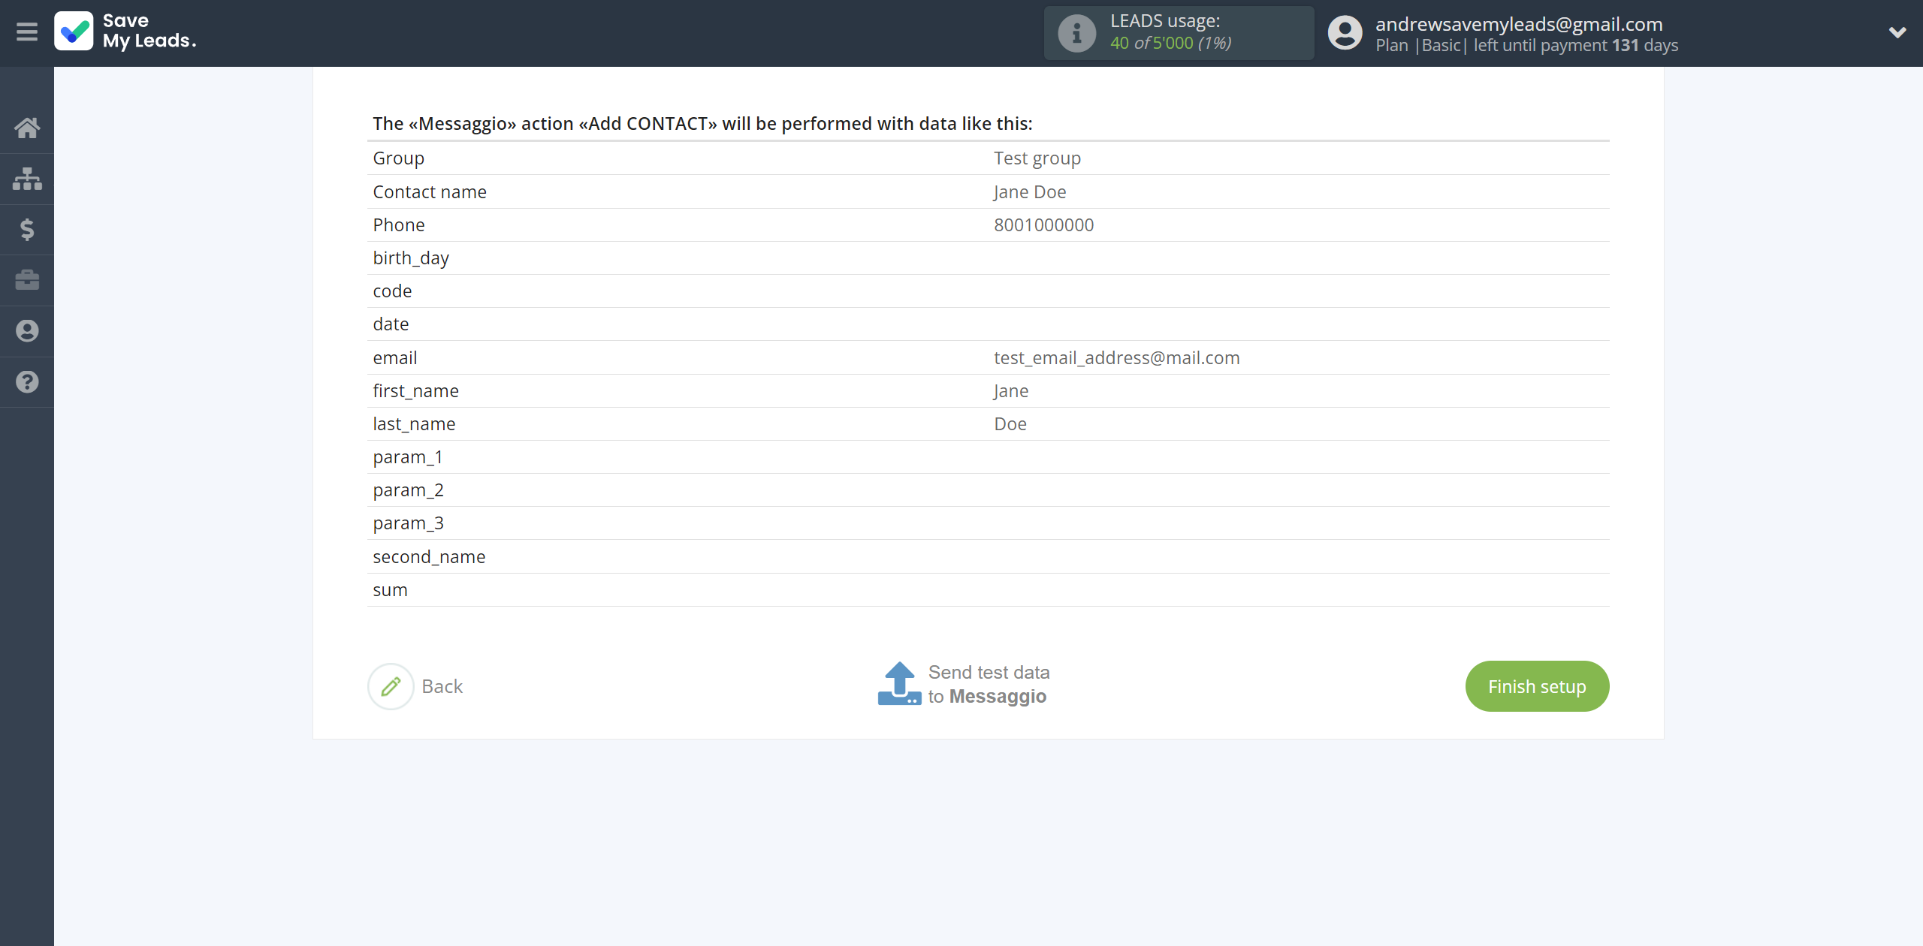Select the first_name row label
1923x946 pixels.
pyautogui.click(x=415, y=391)
